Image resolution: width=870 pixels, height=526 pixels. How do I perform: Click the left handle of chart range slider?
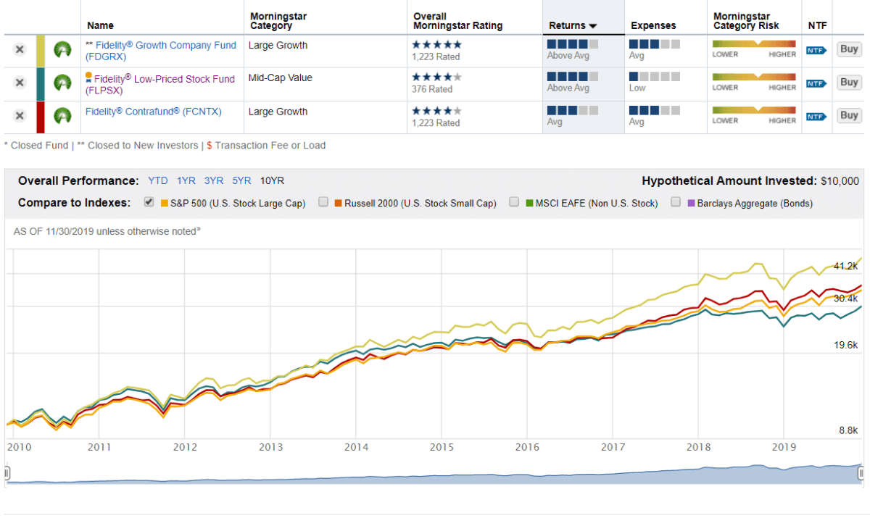tap(7, 474)
